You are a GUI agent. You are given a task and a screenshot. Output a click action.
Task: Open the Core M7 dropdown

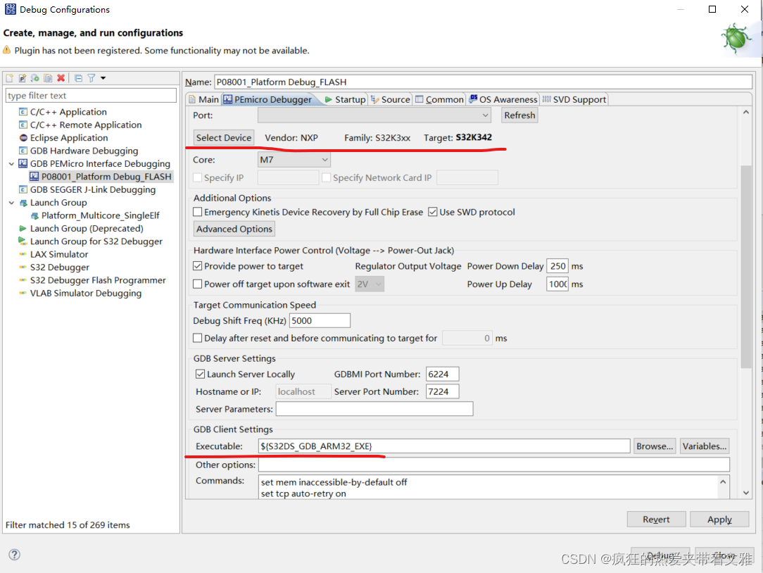[x=294, y=160]
